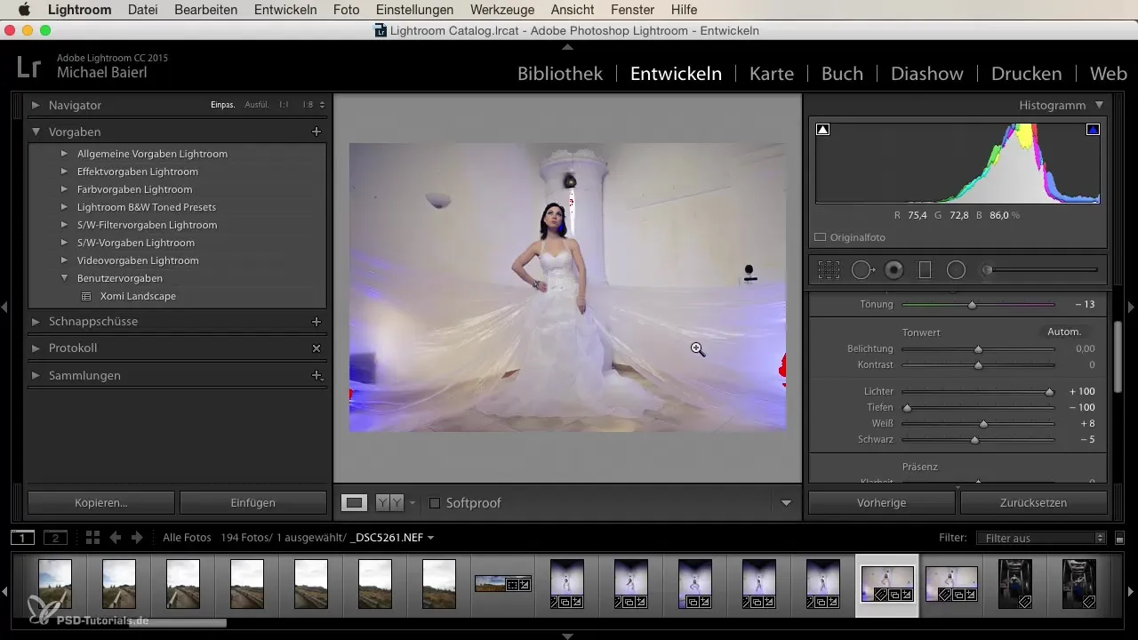Select the radial filter tool

pos(956,269)
